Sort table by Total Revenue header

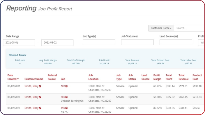[x=183, y=77]
